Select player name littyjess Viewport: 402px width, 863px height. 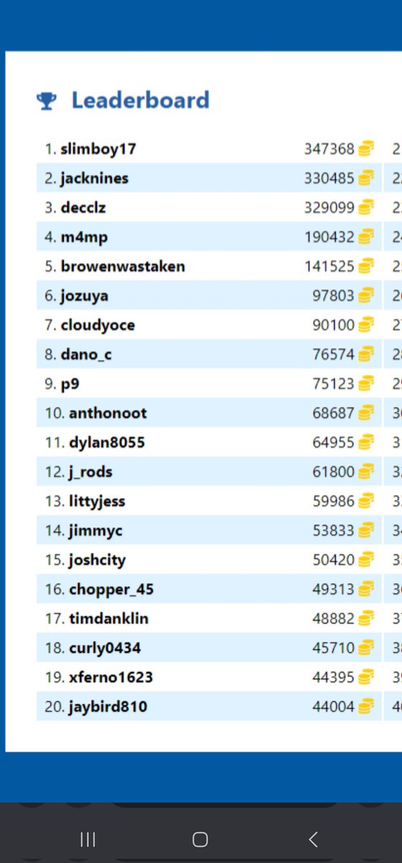tap(97, 501)
